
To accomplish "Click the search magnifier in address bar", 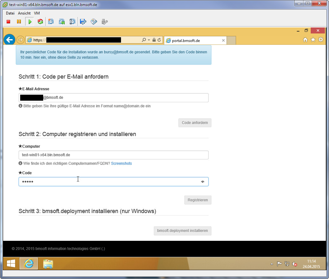I will (144, 40).
